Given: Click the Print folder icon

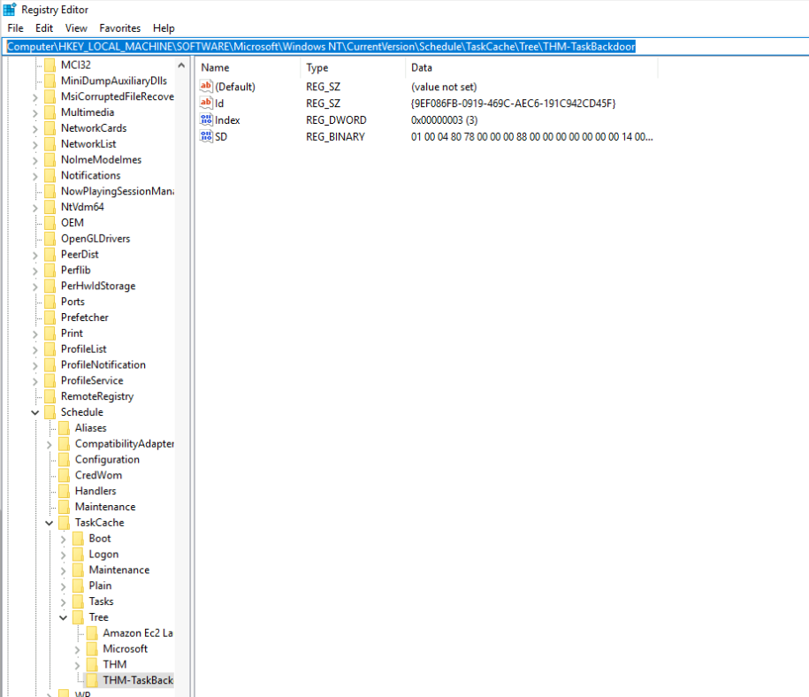Looking at the screenshot, I should pyautogui.click(x=50, y=333).
